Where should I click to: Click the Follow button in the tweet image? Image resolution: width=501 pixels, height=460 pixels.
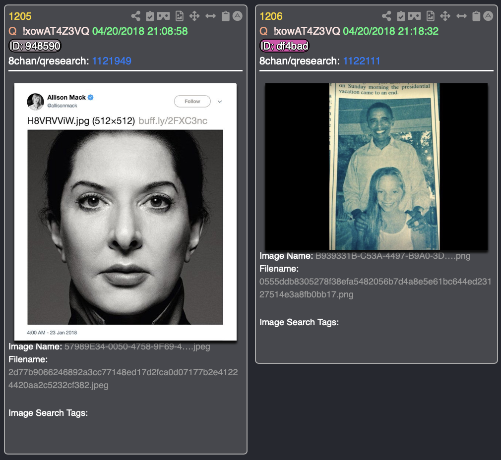click(x=192, y=101)
